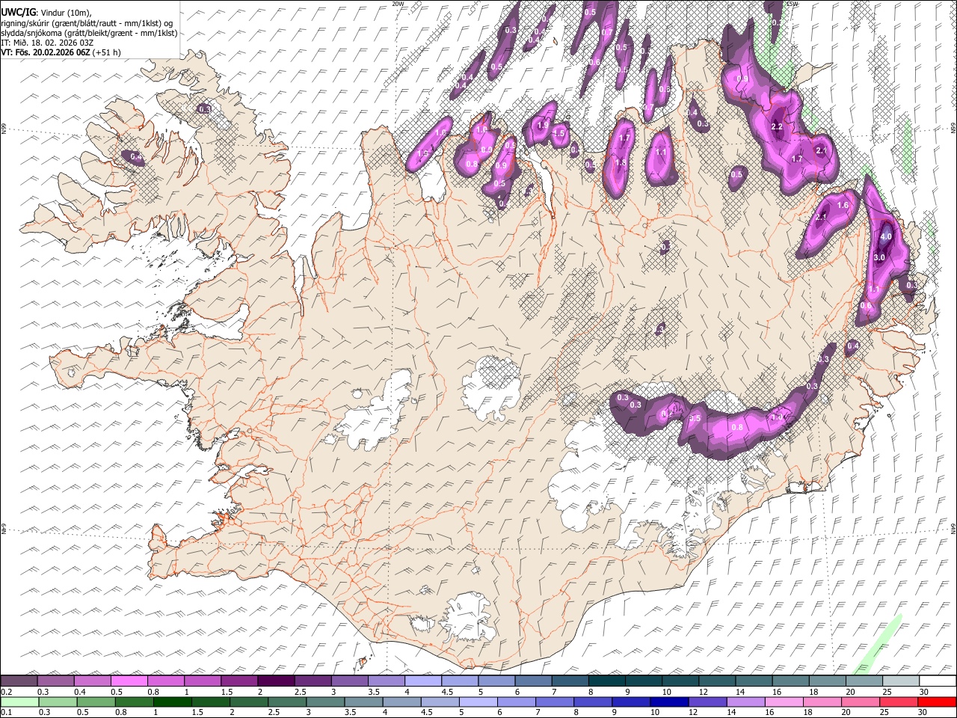Image resolution: width=957 pixels, height=718 pixels.
Task: Click the "20W" longitude label
Action: 398,4
